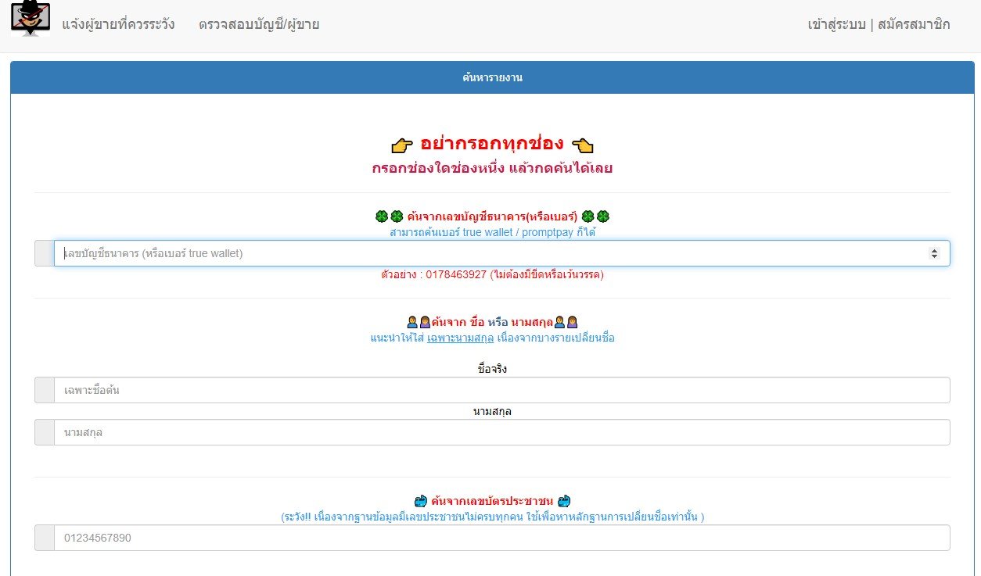
Task: Click the card icon right of the ID card heading
Action: tap(565, 501)
